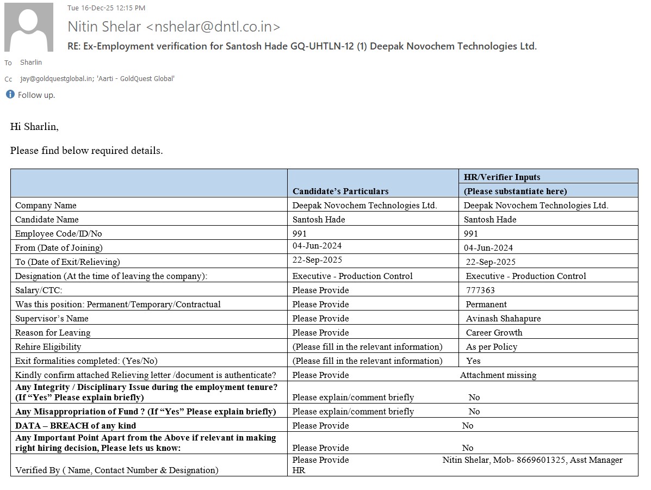Click DATA – BREACH of any kind label
The width and height of the screenshot is (651, 490).
76,426
